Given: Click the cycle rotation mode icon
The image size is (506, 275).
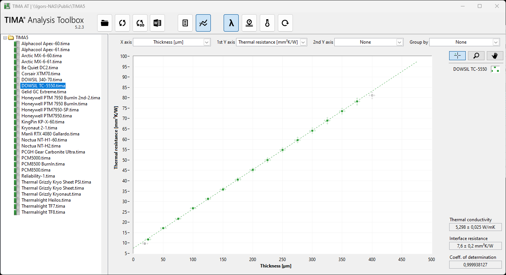Looking at the screenshot, I should click(285, 23).
